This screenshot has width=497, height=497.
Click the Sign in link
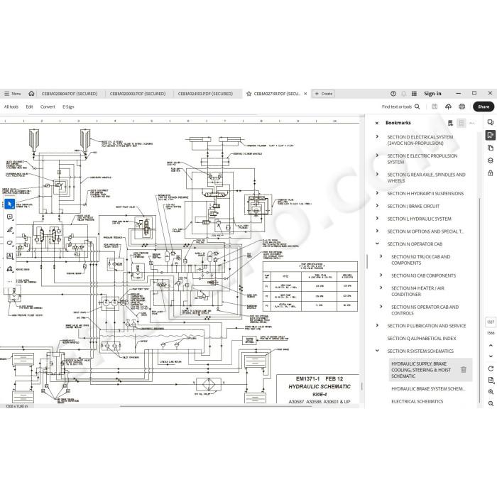click(x=432, y=94)
